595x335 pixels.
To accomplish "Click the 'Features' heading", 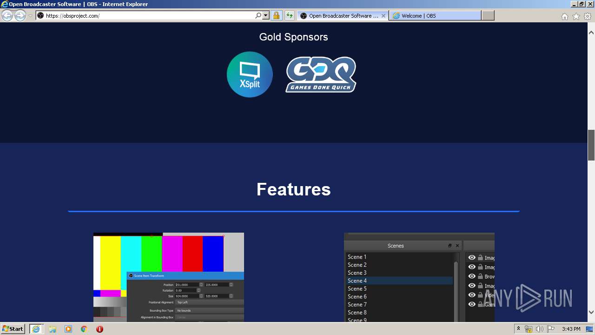I will pos(294,189).
